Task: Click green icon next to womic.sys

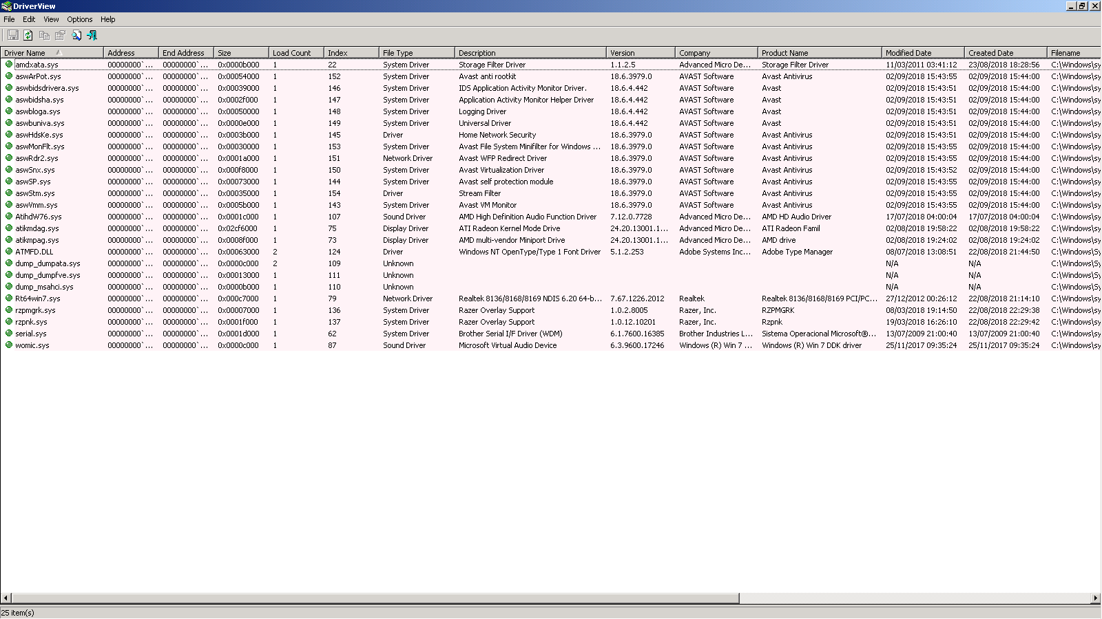Action: [x=9, y=345]
